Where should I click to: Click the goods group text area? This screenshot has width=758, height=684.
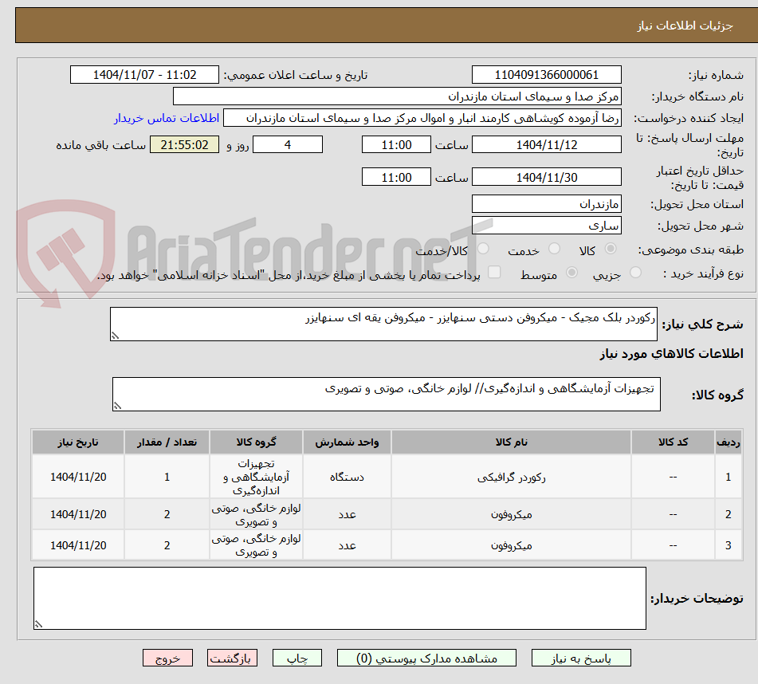[x=387, y=394]
